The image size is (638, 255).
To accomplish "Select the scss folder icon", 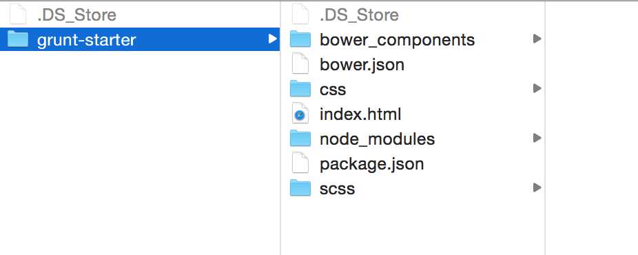I will point(300,188).
